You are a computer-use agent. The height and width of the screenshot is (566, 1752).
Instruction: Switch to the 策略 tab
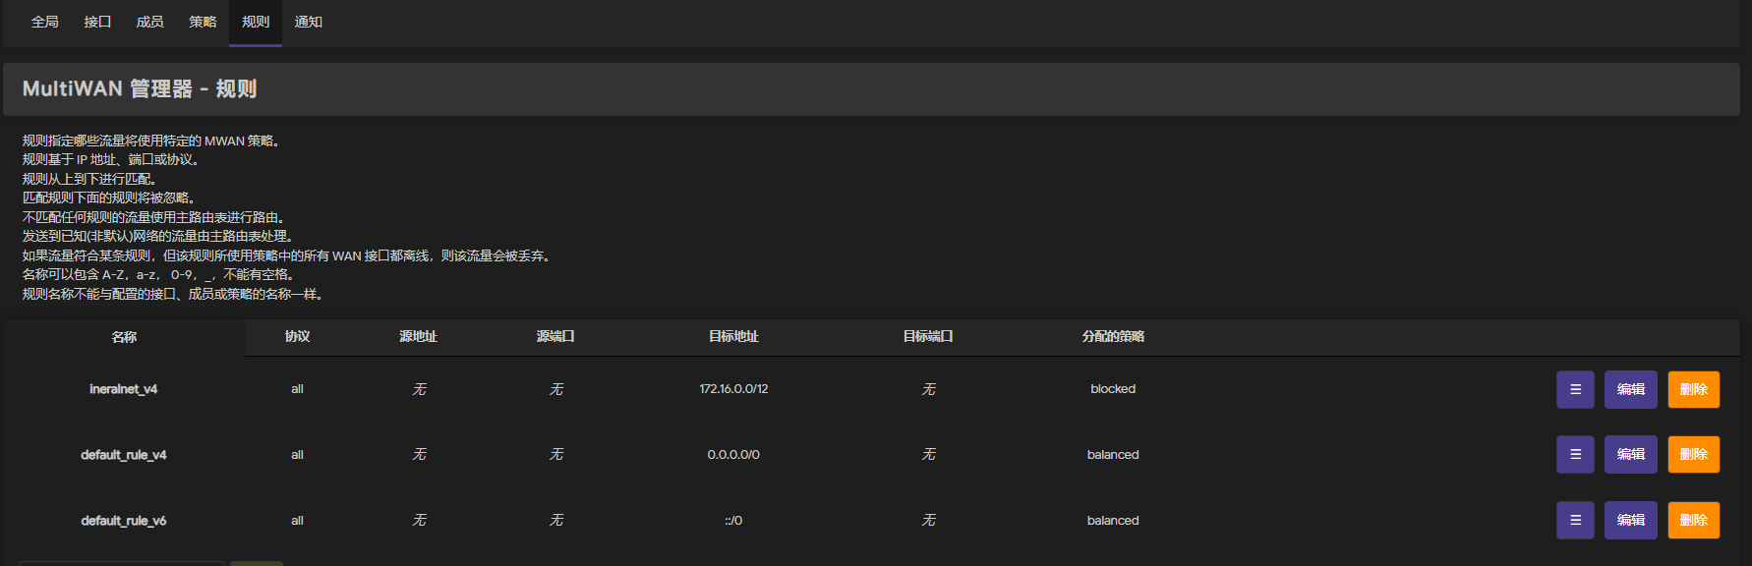(x=203, y=22)
